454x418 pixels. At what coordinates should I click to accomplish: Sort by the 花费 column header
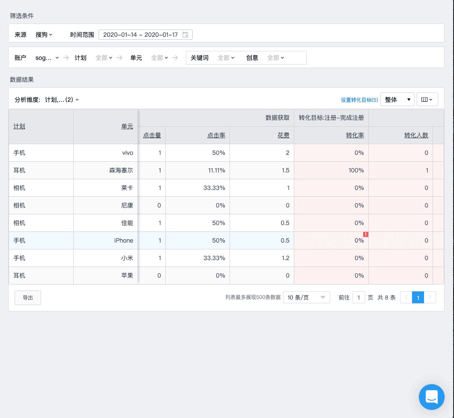pyautogui.click(x=284, y=135)
